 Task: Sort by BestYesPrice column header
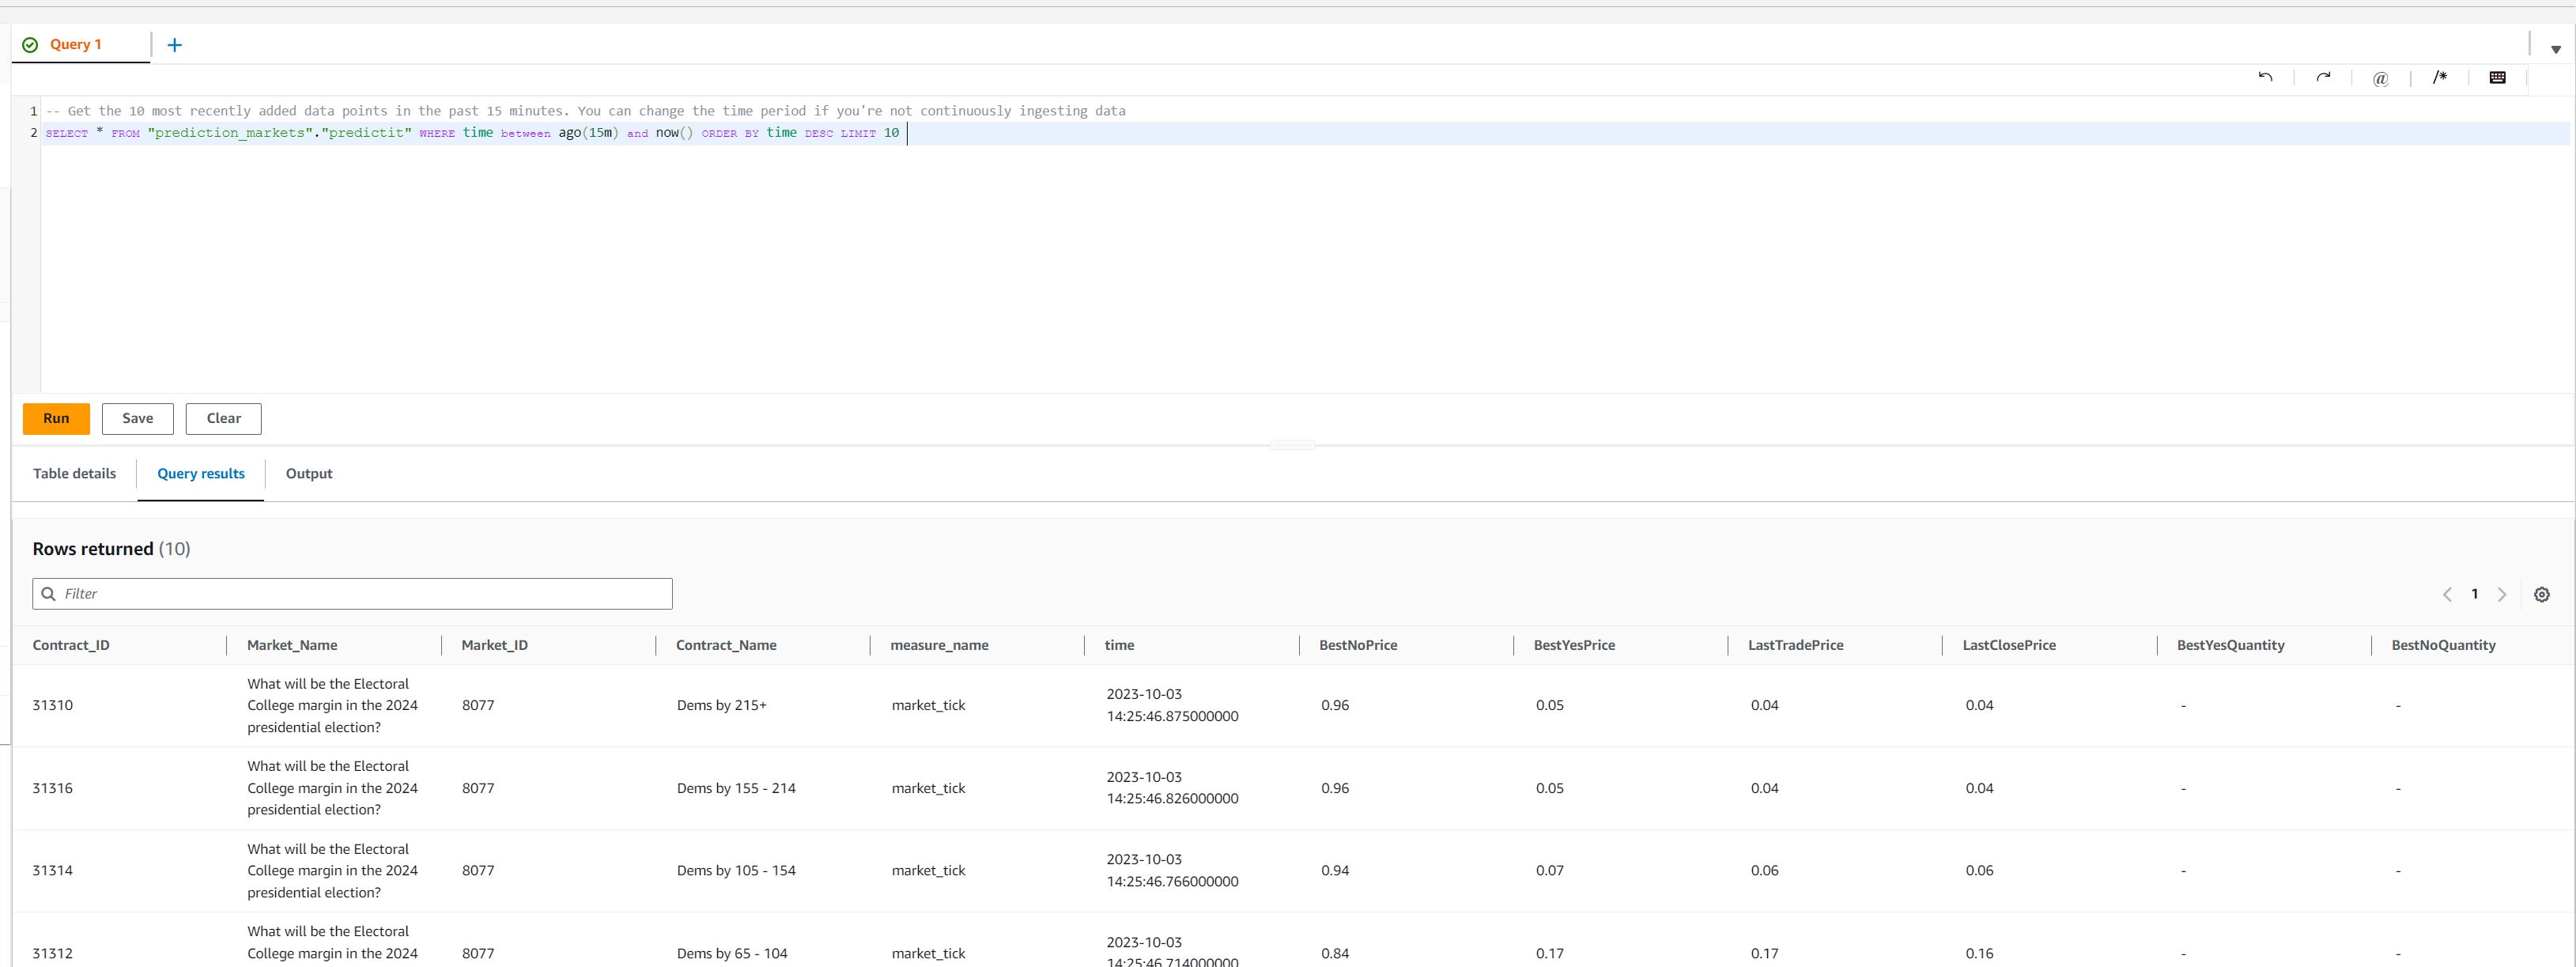(x=1574, y=645)
